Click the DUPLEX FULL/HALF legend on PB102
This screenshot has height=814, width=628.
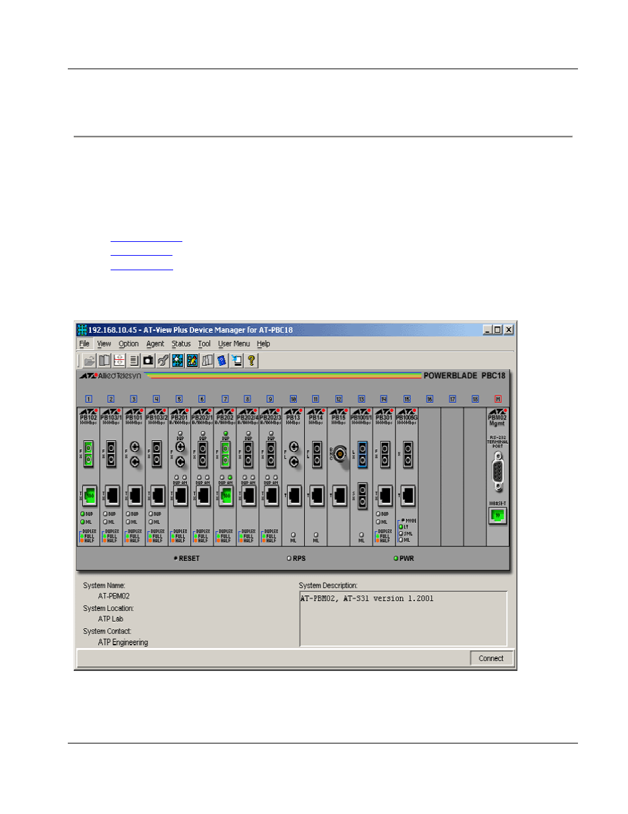click(88, 536)
